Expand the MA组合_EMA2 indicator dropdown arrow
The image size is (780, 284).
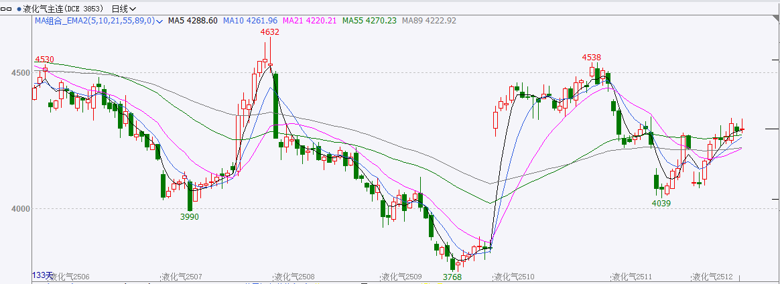pyautogui.click(x=159, y=21)
